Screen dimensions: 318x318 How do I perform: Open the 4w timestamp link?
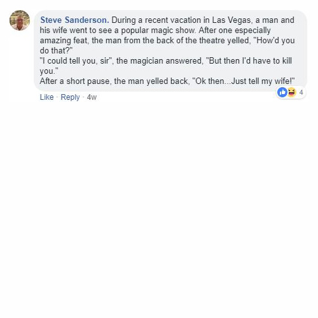pos(92,97)
